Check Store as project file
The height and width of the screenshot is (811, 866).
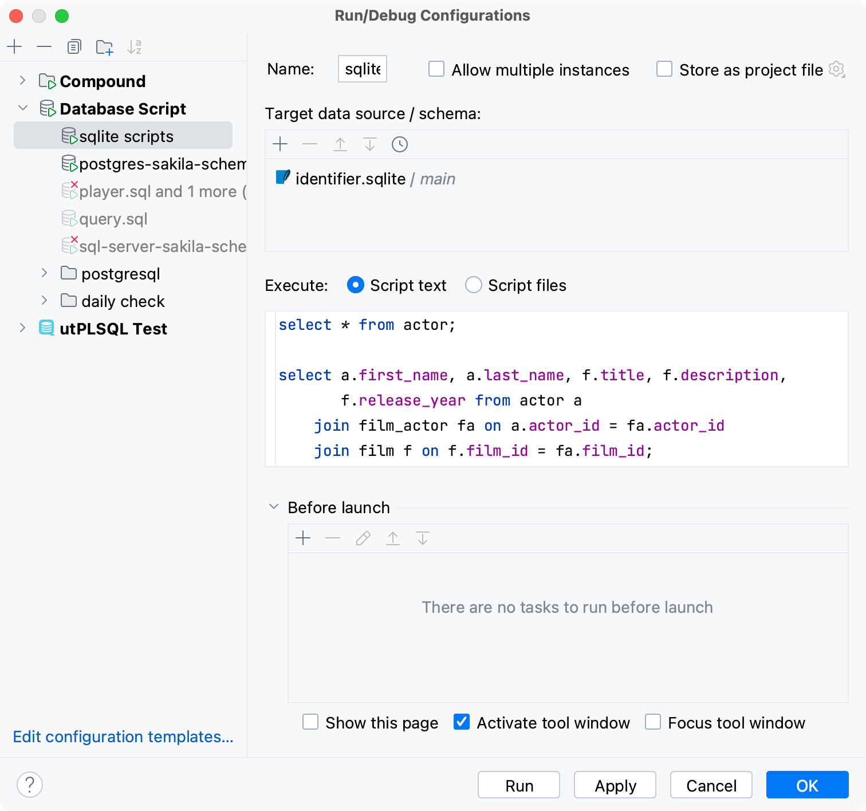[663, 69]
